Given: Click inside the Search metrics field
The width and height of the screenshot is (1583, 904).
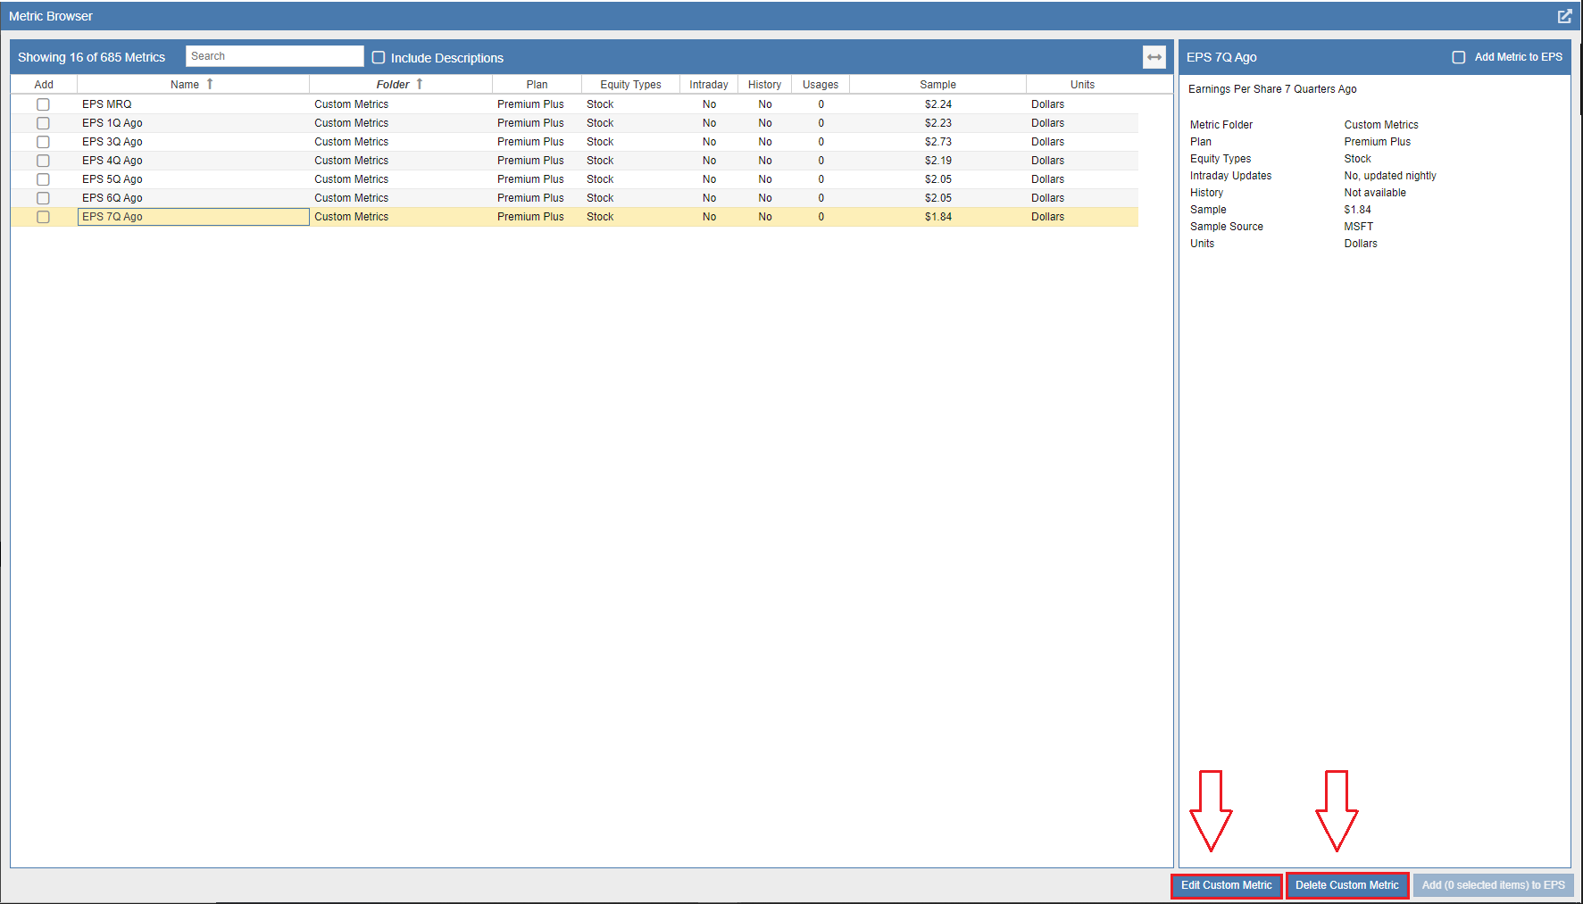Looking at the screenshot, I should [x=274, y=55].
